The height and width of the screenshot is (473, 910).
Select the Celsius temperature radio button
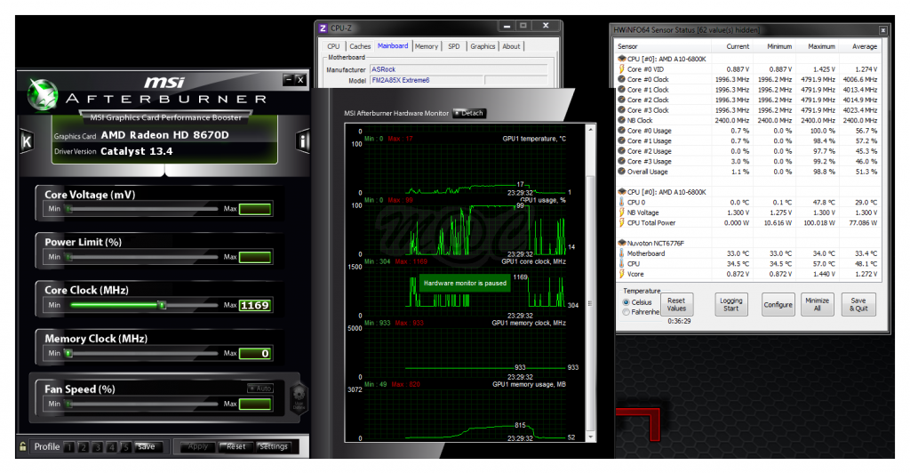click(x=627, y=302)
